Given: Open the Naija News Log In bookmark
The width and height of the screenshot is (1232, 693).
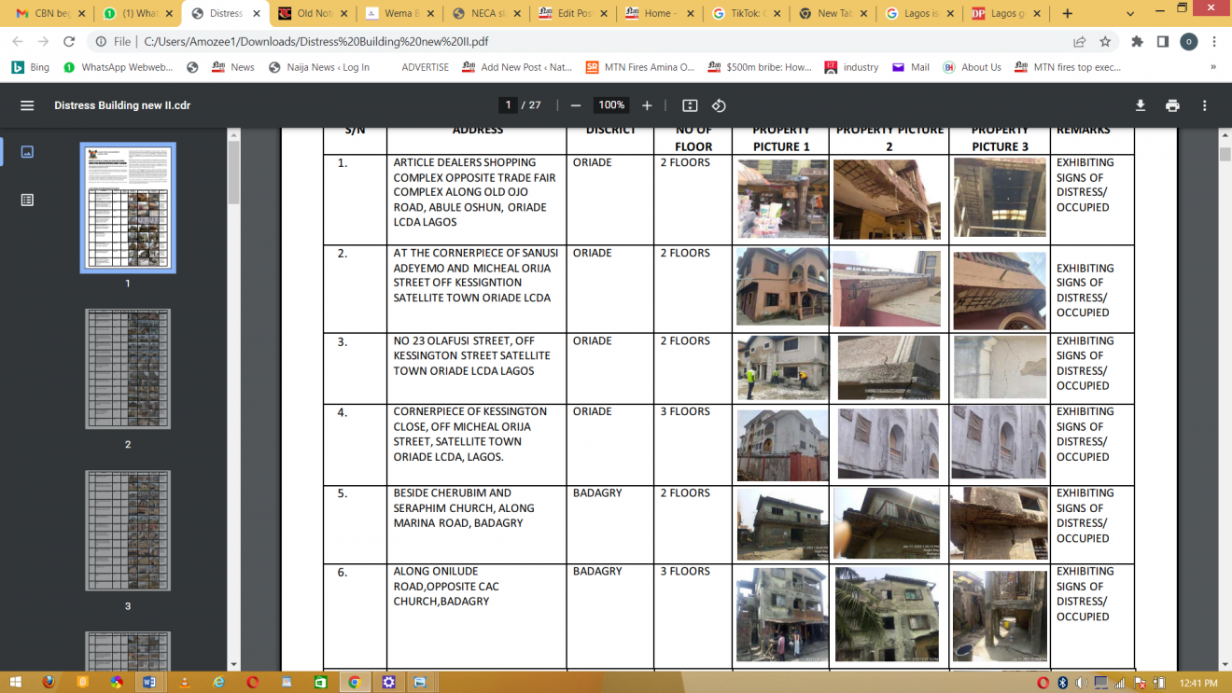Looking at the screenshot, I should pyautogui.click(x=318, y=67).
